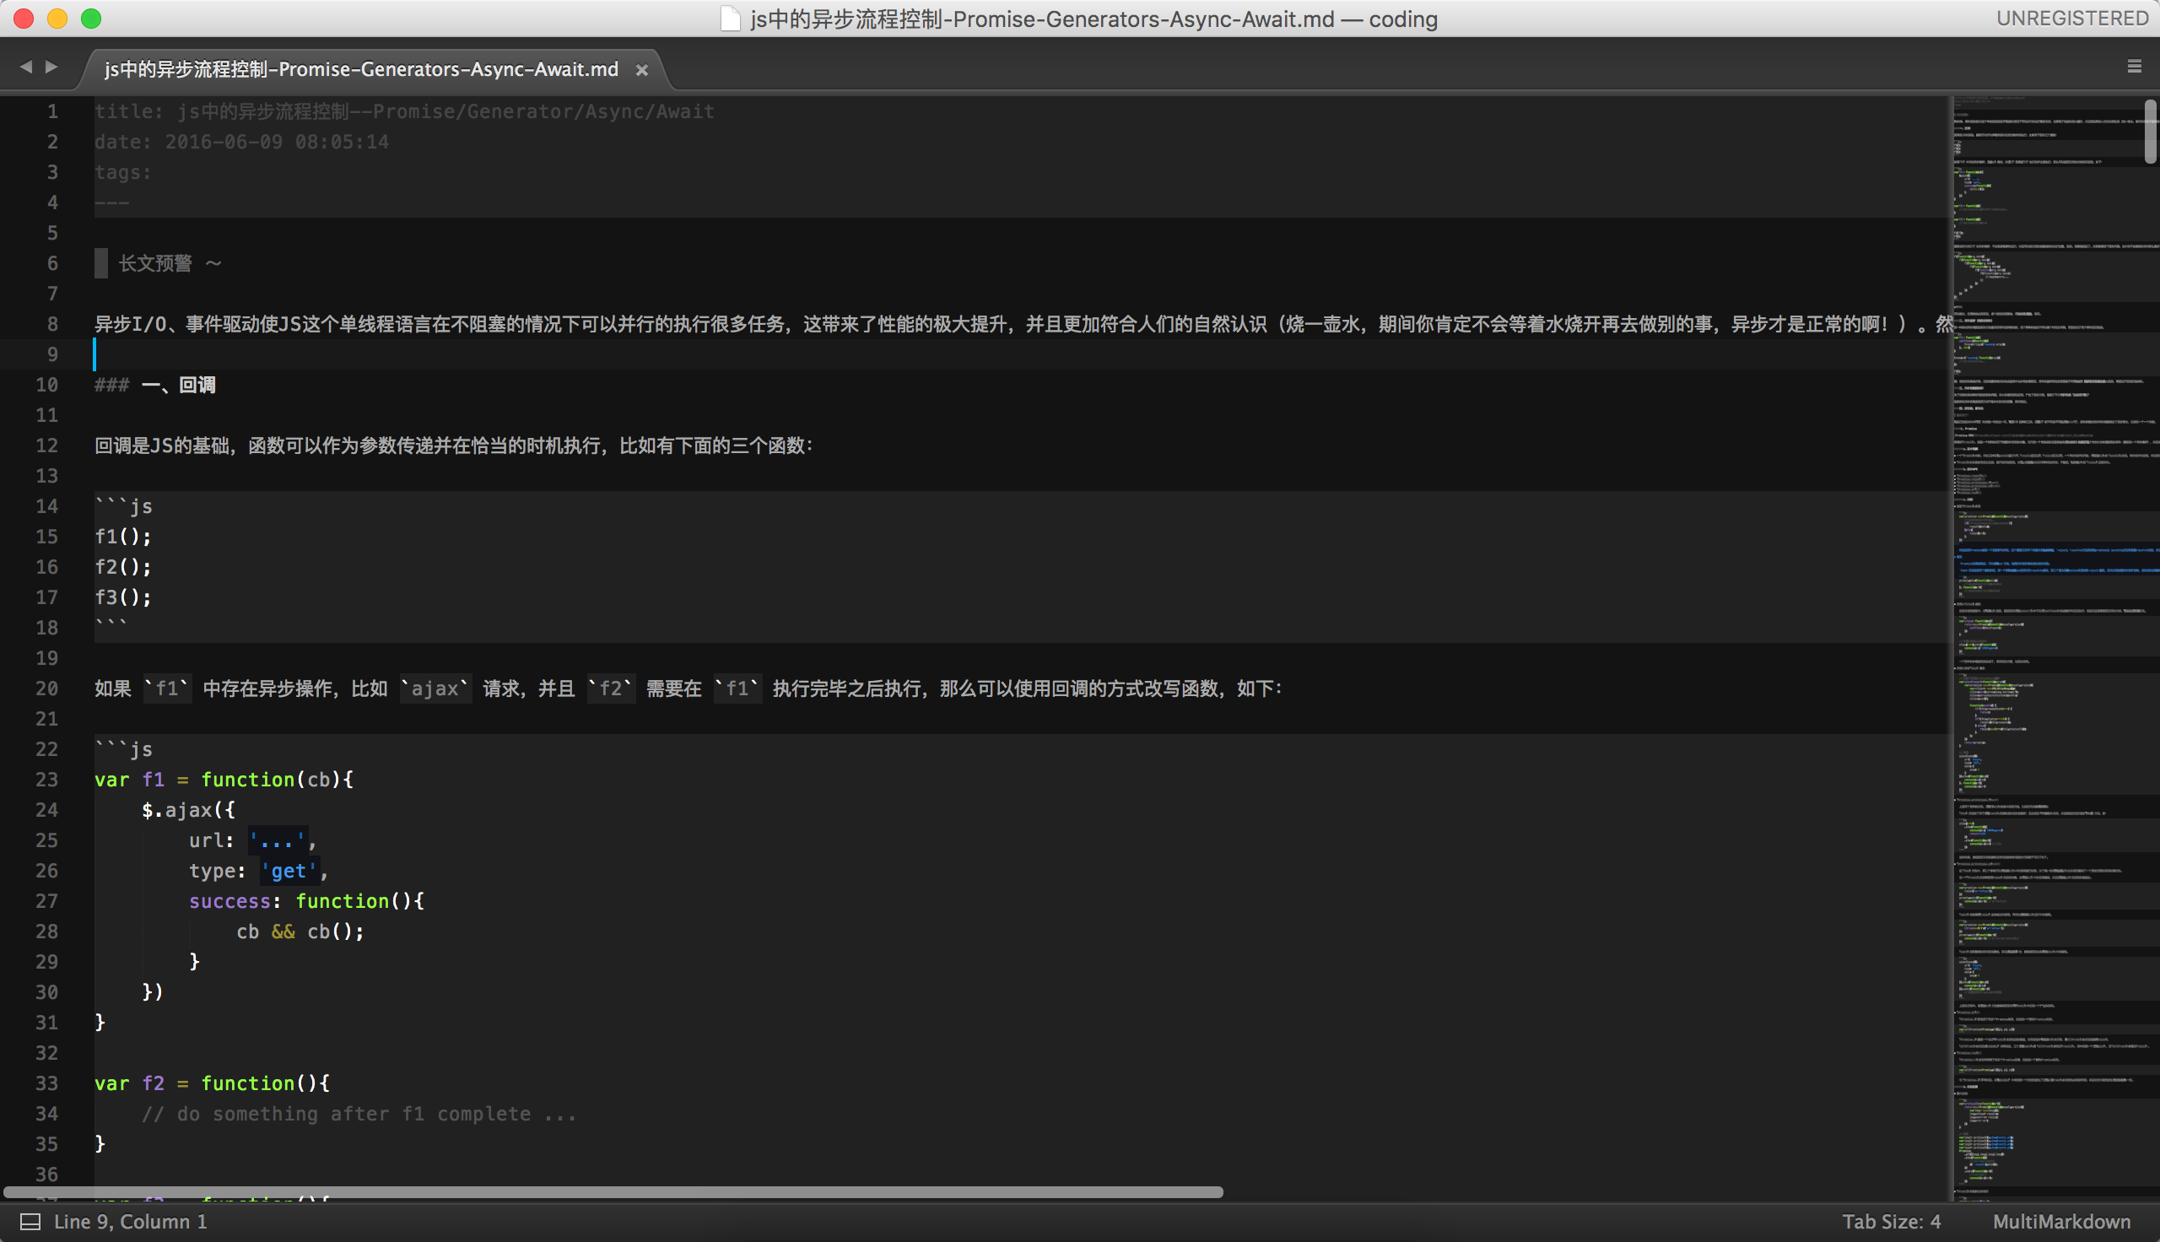Click the tab history back arrow
The height and width of the screenshot is (1242, 2160).
25,67
